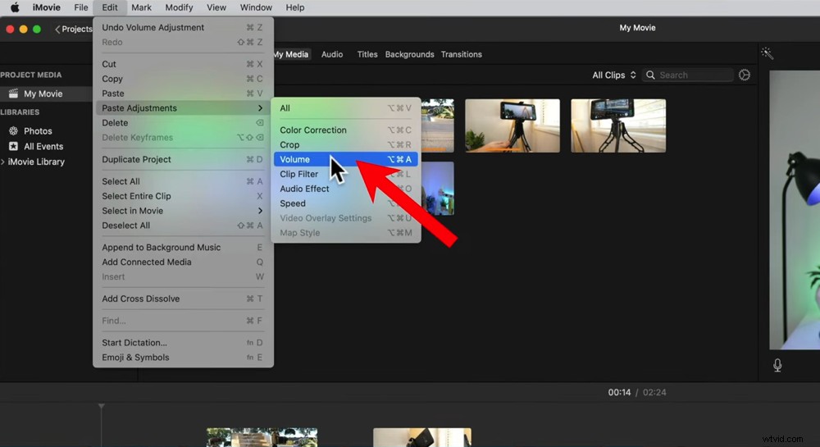
Task: Open the browser settings gear icon
Action: coord(745,75)
